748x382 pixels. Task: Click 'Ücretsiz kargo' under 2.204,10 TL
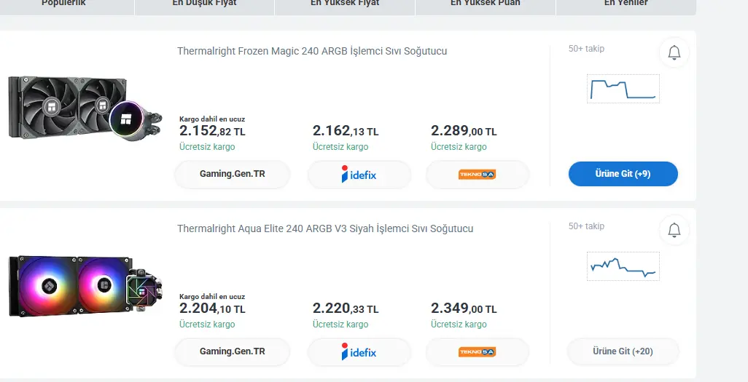(207, 325)
